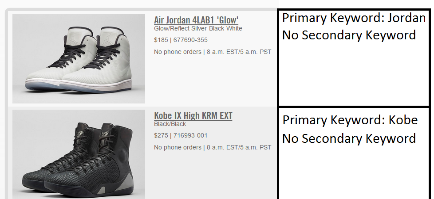
Task: Click the $275 price
Action: click(x=161, y=135)
